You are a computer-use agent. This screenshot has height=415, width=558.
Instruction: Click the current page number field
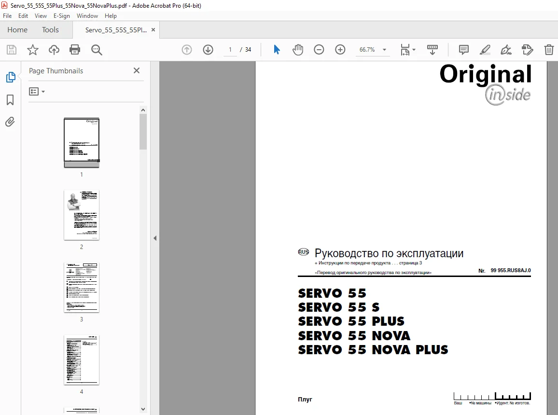(230, 50)
